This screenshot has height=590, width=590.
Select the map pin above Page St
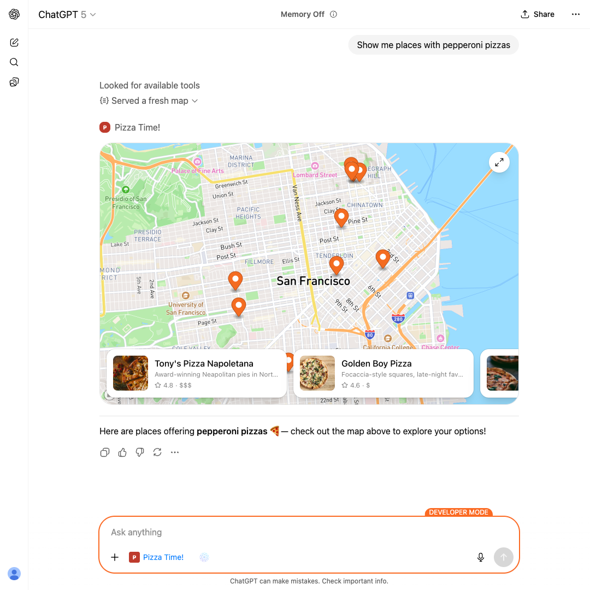click(x=239, y=307)
